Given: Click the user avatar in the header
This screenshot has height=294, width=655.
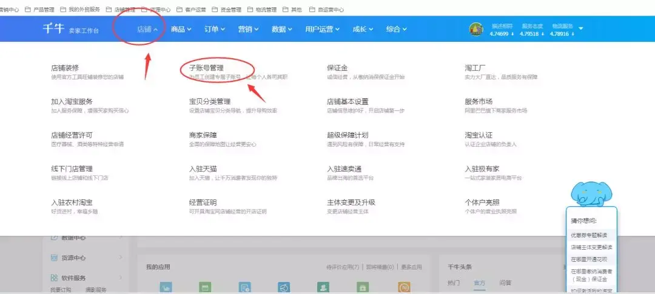Looking at the screenshot, I should 476,29.
